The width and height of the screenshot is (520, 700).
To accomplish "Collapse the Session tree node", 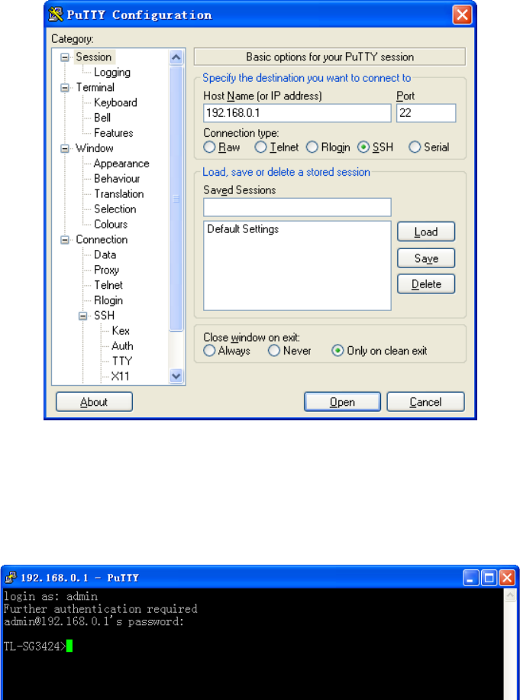I will [65, 57].
